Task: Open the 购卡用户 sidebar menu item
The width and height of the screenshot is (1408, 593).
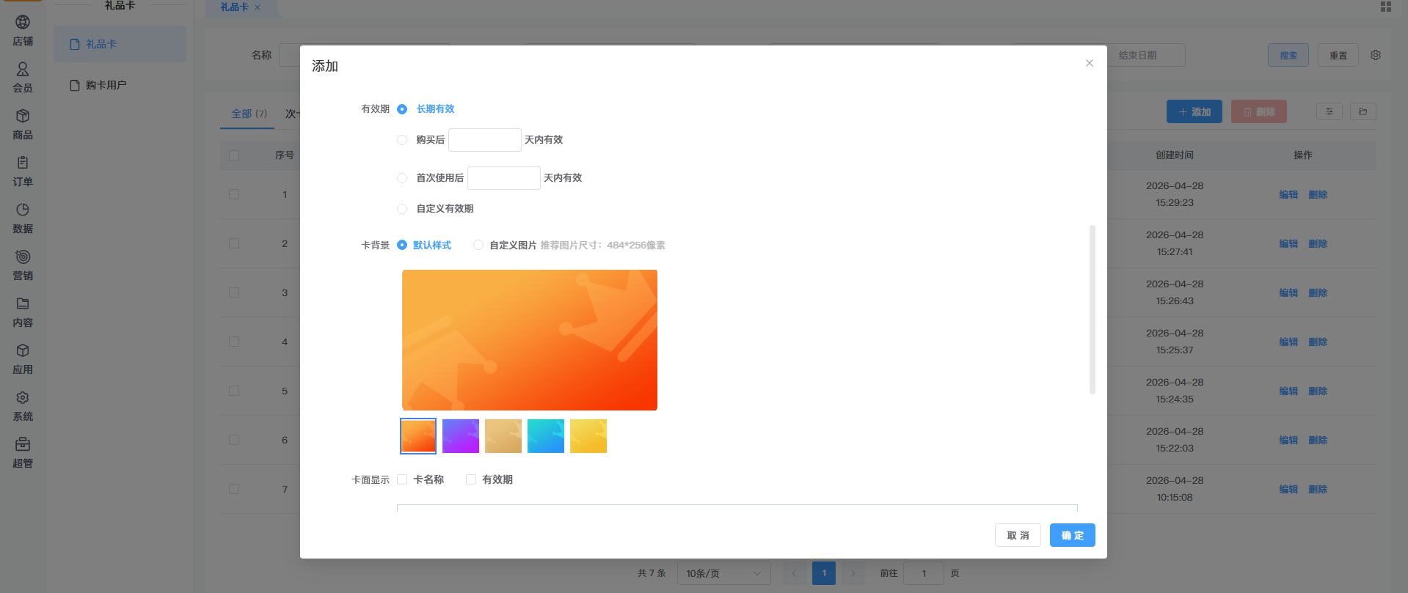Action: click(120, 85)
